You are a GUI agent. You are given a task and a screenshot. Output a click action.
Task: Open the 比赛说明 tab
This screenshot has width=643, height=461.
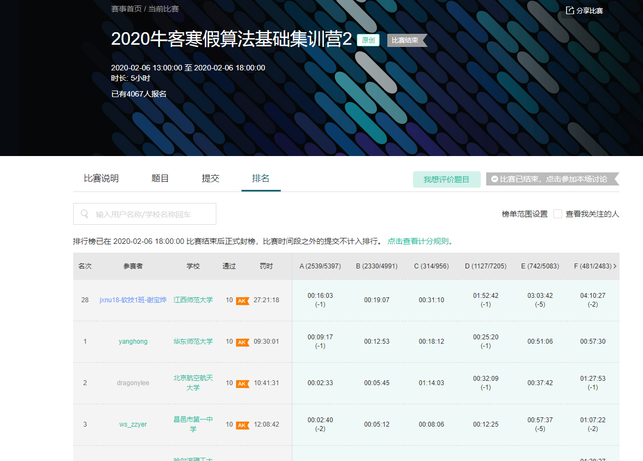101,178
